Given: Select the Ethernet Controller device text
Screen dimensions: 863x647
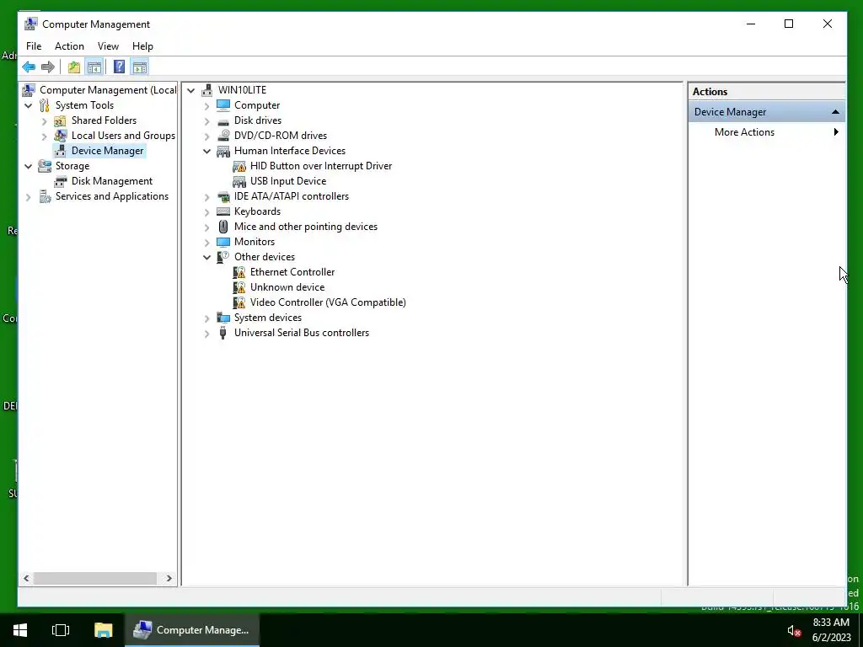Looking at the screenshot, I should coord(292,272).
